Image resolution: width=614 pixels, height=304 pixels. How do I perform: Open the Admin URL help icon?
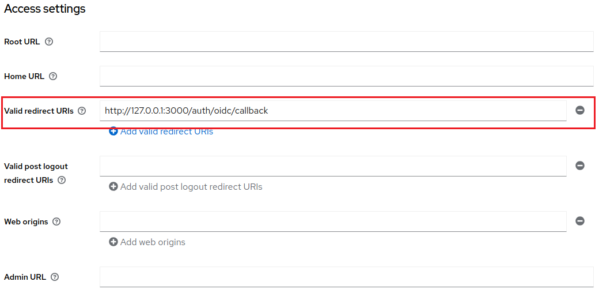coord(55,277)
